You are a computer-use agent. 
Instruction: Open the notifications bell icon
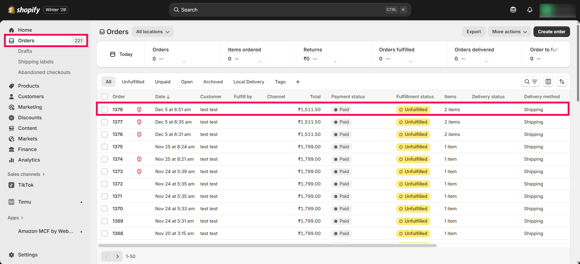pyautogui.click(x=530, y=10)
